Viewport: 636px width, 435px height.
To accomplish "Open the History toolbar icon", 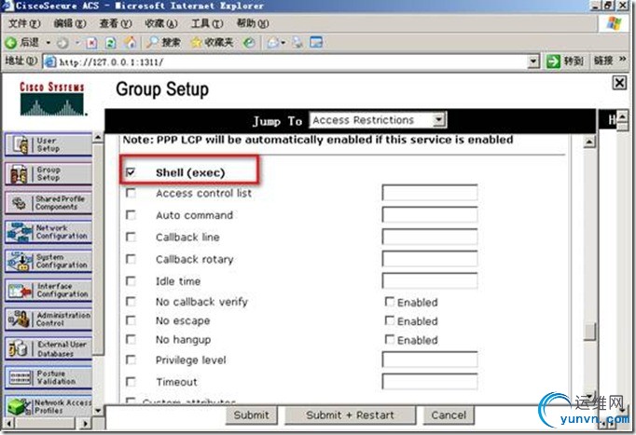I will click(x=249, y=43).
